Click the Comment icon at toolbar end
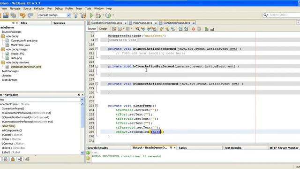The width and height of the screenshot is (300, 169). tap(212, 29)
